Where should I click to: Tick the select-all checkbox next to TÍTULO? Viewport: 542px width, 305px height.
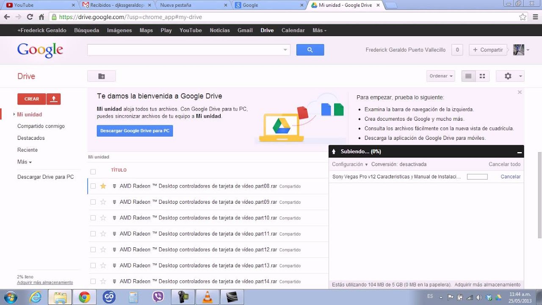93,172
